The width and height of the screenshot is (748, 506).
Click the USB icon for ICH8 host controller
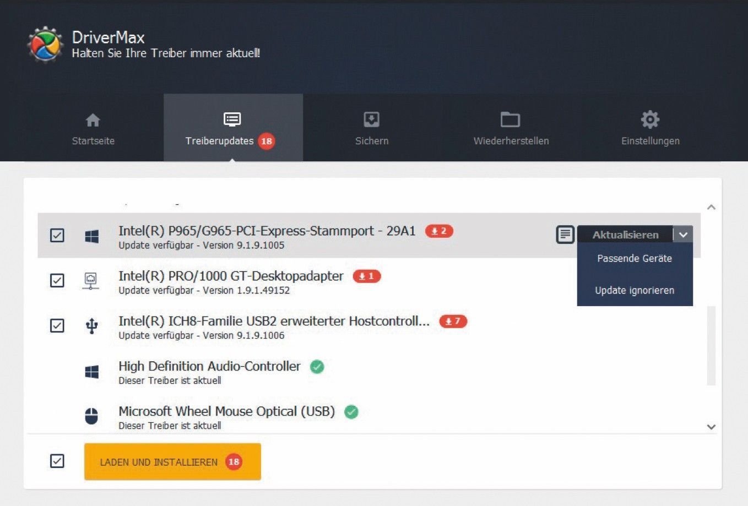coord(91,326)
